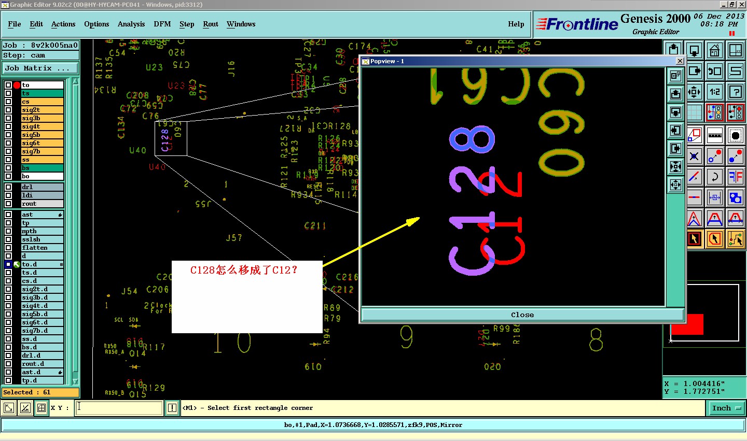
Task: Toggle the grid display icon
Action: 694,112
